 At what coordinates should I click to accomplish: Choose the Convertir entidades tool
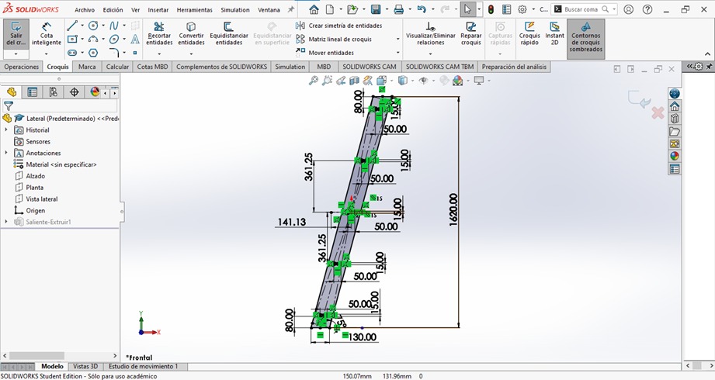click(x=191, y=33)
